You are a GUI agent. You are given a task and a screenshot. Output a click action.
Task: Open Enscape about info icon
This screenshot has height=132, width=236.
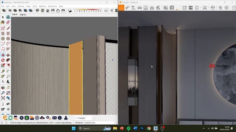(x=60, y=118)
